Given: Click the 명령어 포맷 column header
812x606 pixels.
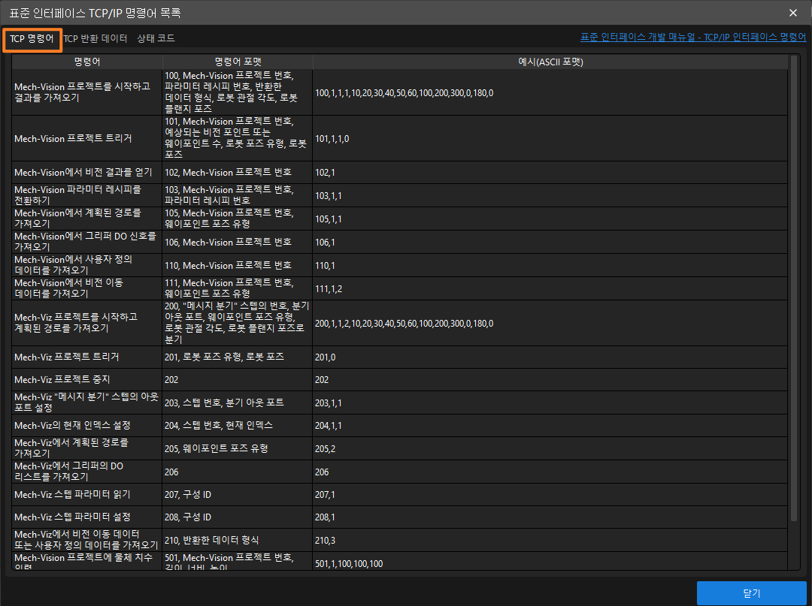Looking at the screenshot, I should 238,62.
